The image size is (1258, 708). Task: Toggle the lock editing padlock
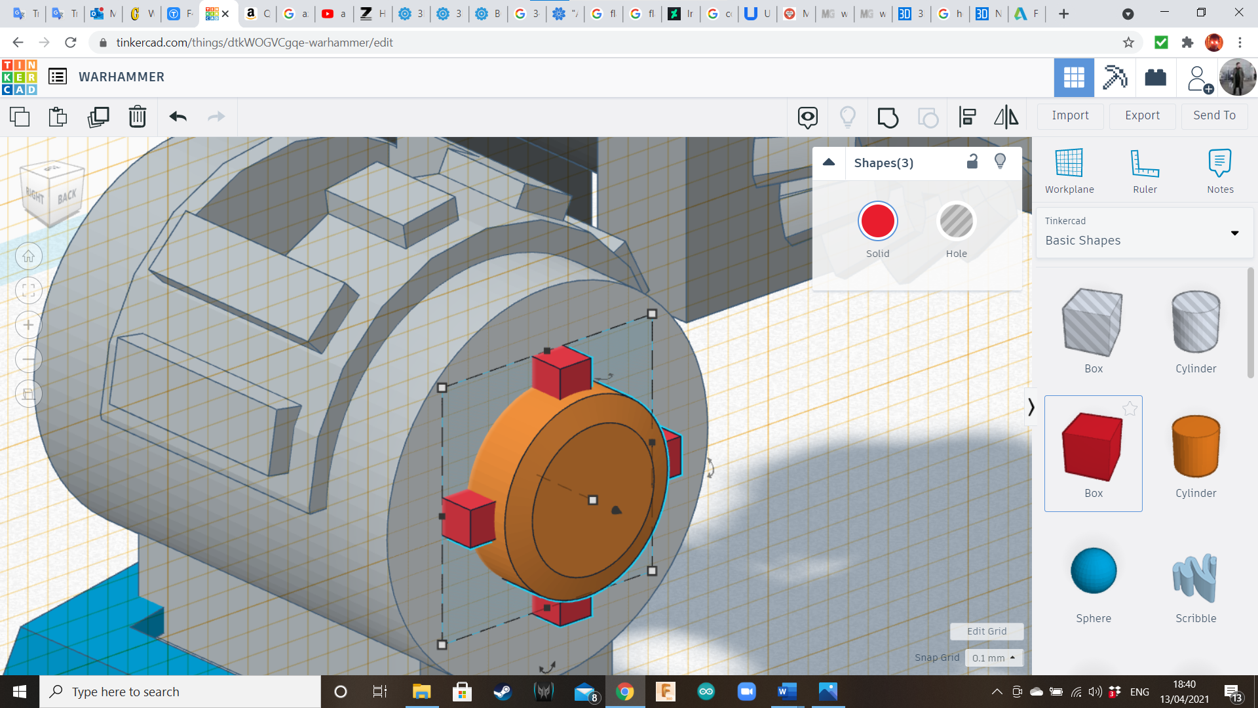972,162
